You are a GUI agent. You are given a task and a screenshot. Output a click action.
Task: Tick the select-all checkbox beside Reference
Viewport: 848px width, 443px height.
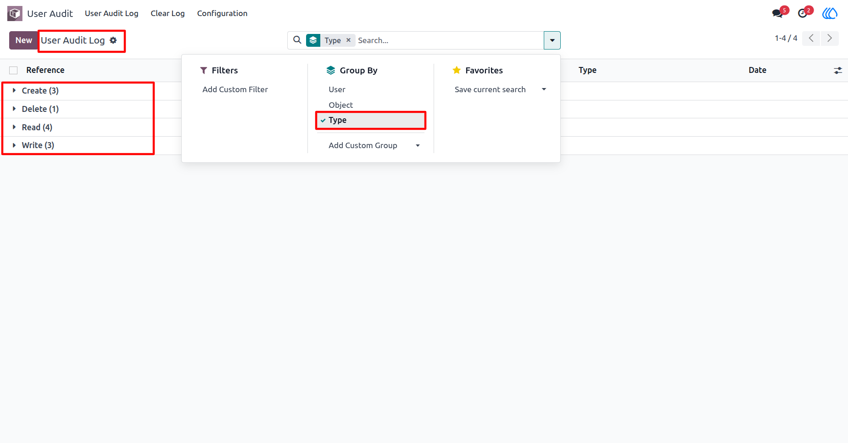pyautogui.click(x=13, y=70)
